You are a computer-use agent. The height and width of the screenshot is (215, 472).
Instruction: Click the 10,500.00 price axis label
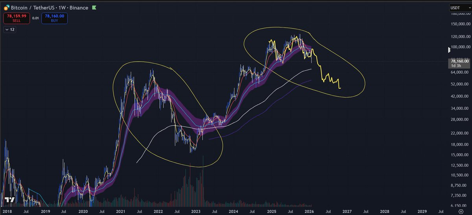460,175
